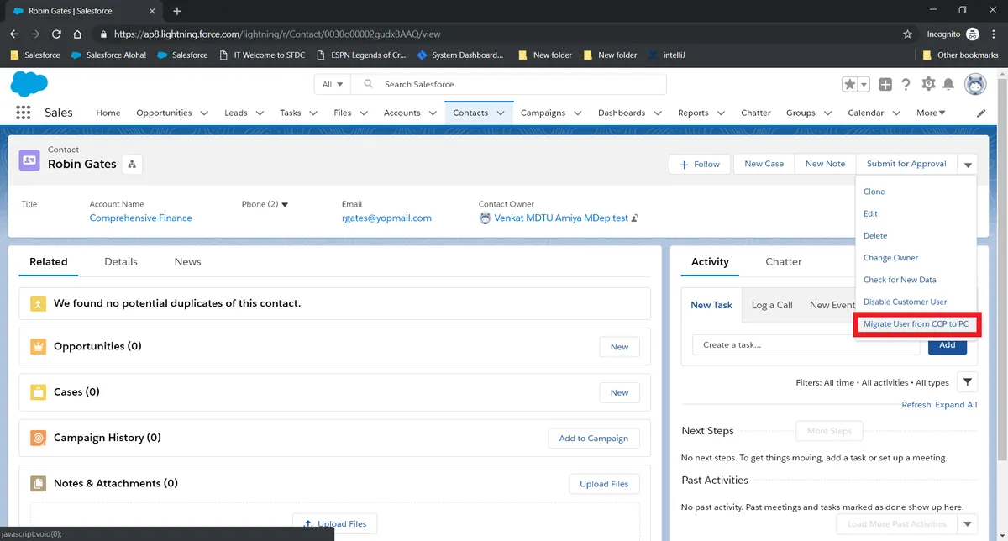Click Submit for Approval button
This screenshot has width=1008, height=541.
click(906, 164)
